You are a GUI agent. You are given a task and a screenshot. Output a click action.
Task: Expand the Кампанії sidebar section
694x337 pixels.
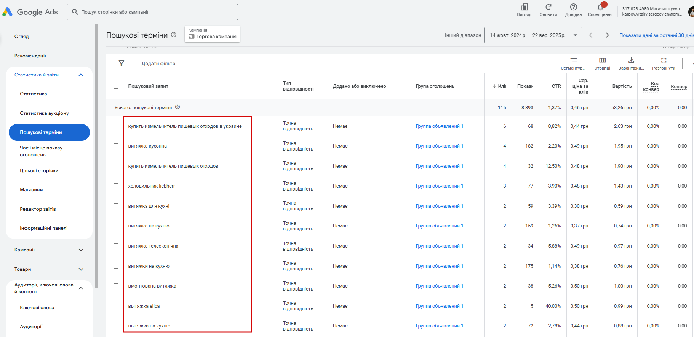point(81,250)
